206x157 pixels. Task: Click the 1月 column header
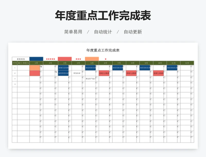pyautogui.click(x=36, y=63)
